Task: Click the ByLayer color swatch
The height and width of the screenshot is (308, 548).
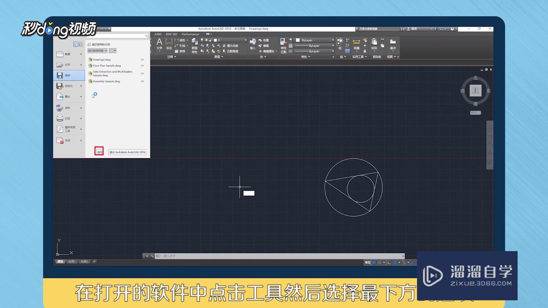Action: point(298,40)
